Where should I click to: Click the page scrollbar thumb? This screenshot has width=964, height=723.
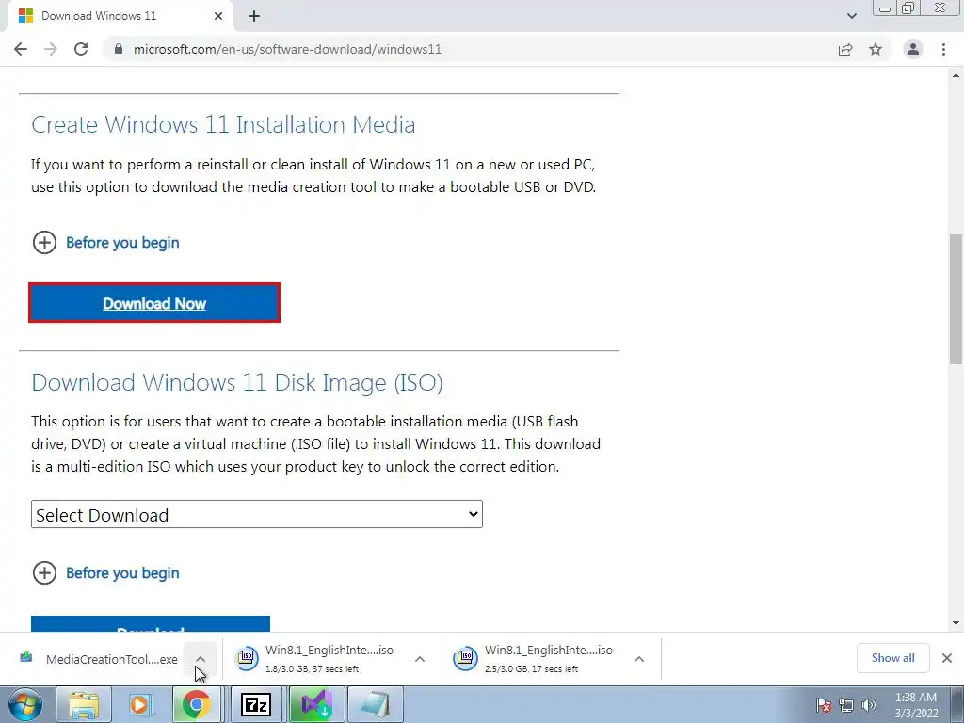click(x=956, y=298)
